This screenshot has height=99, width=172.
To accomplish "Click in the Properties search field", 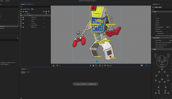I will point(162,10).
